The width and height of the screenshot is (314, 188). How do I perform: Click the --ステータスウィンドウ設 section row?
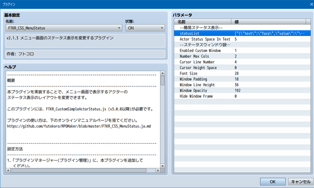click(242, 45)
